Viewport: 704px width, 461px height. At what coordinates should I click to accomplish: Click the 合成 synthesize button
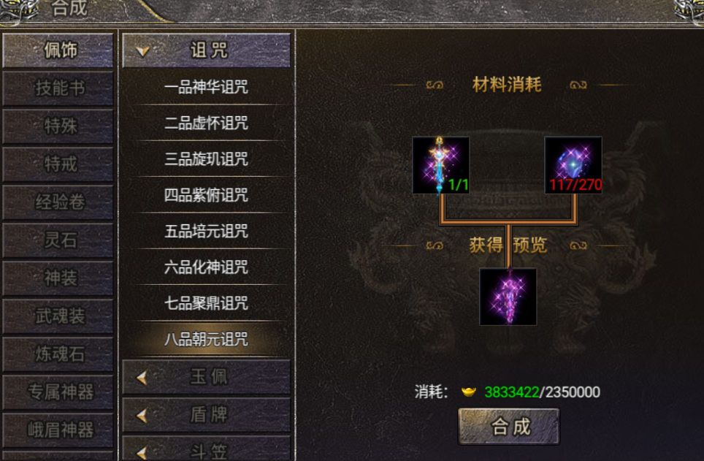pyautogui.click(x=509, y=427)
